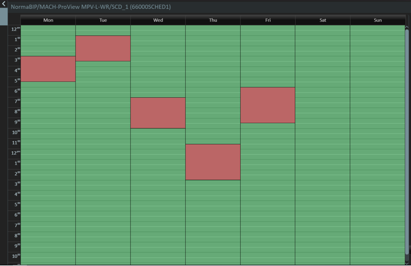Select the Mon column header
411x266 pixels.
tap(48, 21)
